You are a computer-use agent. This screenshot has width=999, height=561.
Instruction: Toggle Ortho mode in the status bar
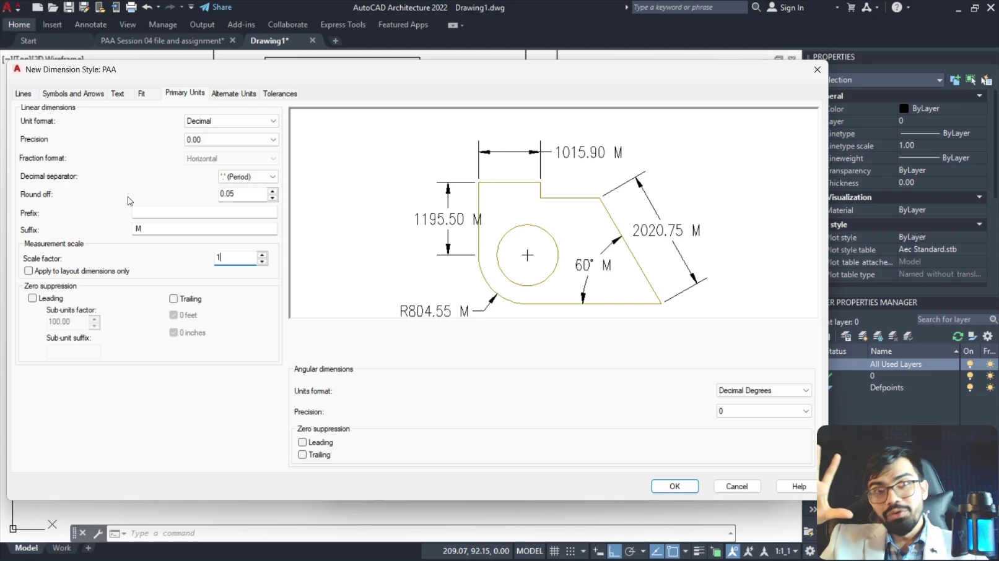tap(614, 551)
